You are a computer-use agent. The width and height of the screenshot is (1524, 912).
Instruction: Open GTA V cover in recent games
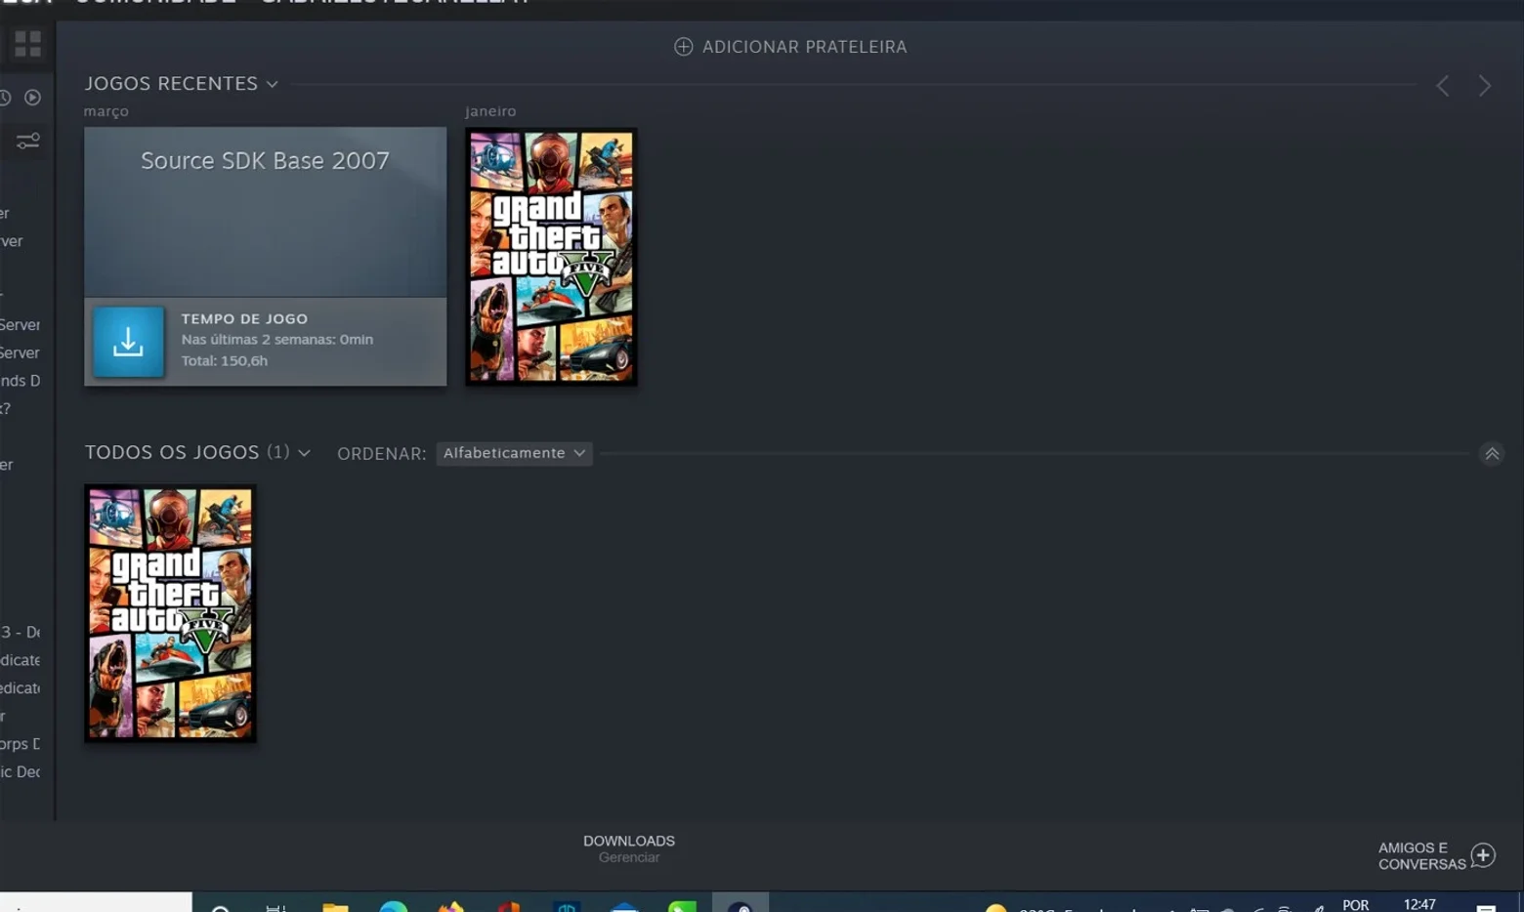551,257
